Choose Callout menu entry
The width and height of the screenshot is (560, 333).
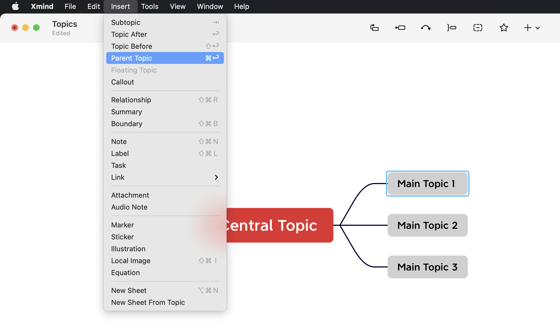tap(165, 82)
